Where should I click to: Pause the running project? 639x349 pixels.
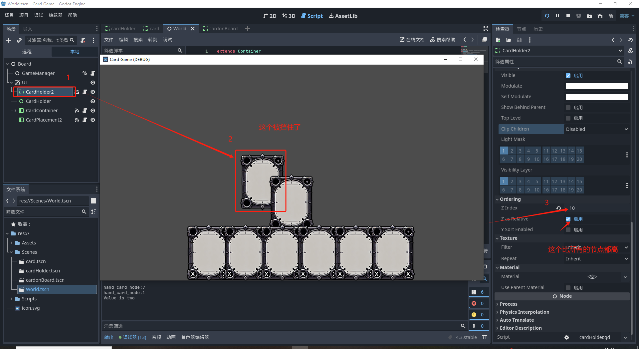pos(557,16)
